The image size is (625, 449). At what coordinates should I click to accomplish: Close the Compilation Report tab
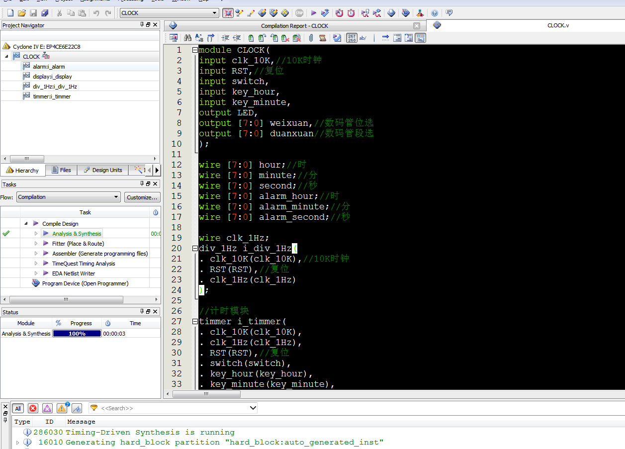pos(417,26)
